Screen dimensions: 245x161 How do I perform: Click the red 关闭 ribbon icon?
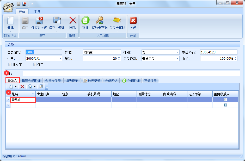(x=133, y=21)
